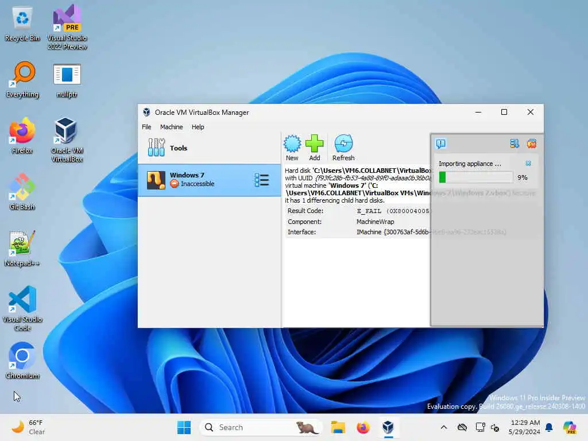Open Visual Studio 2022 Preview shortcut

pos(67,28)
